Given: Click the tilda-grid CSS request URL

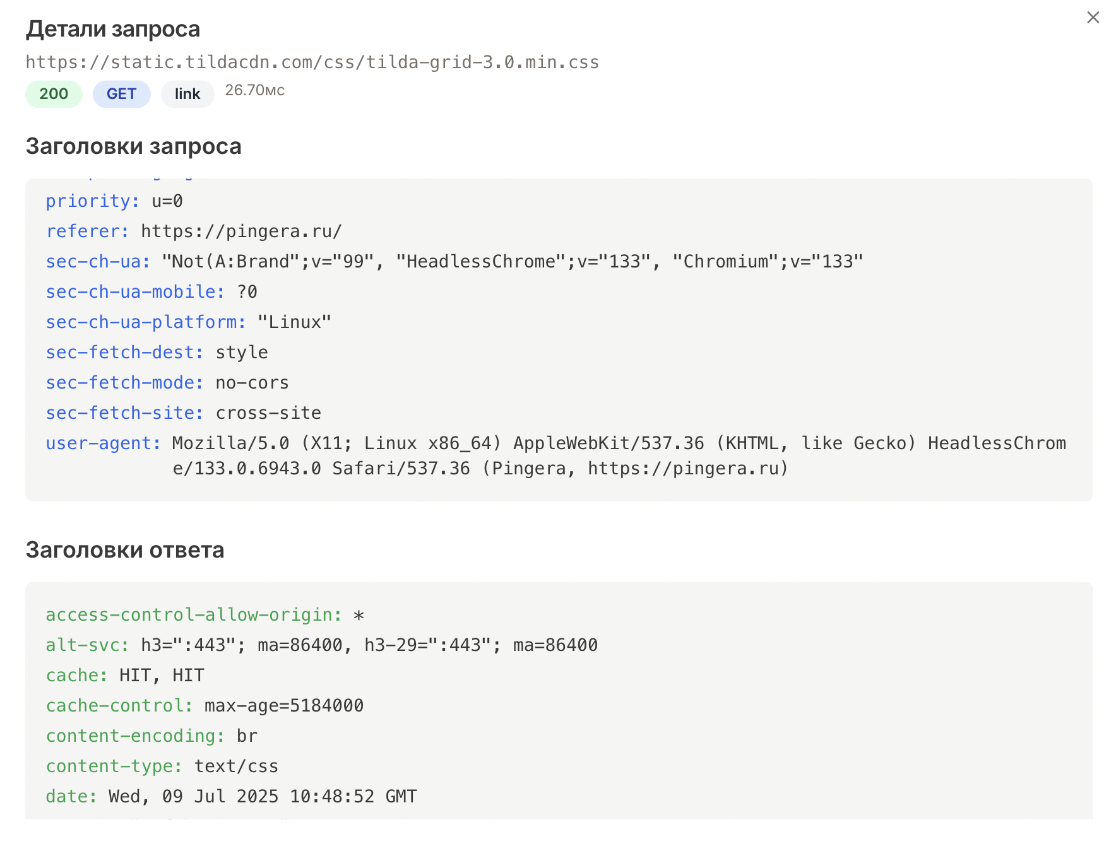Looking at the screenshot, I should tap(312, 62).
